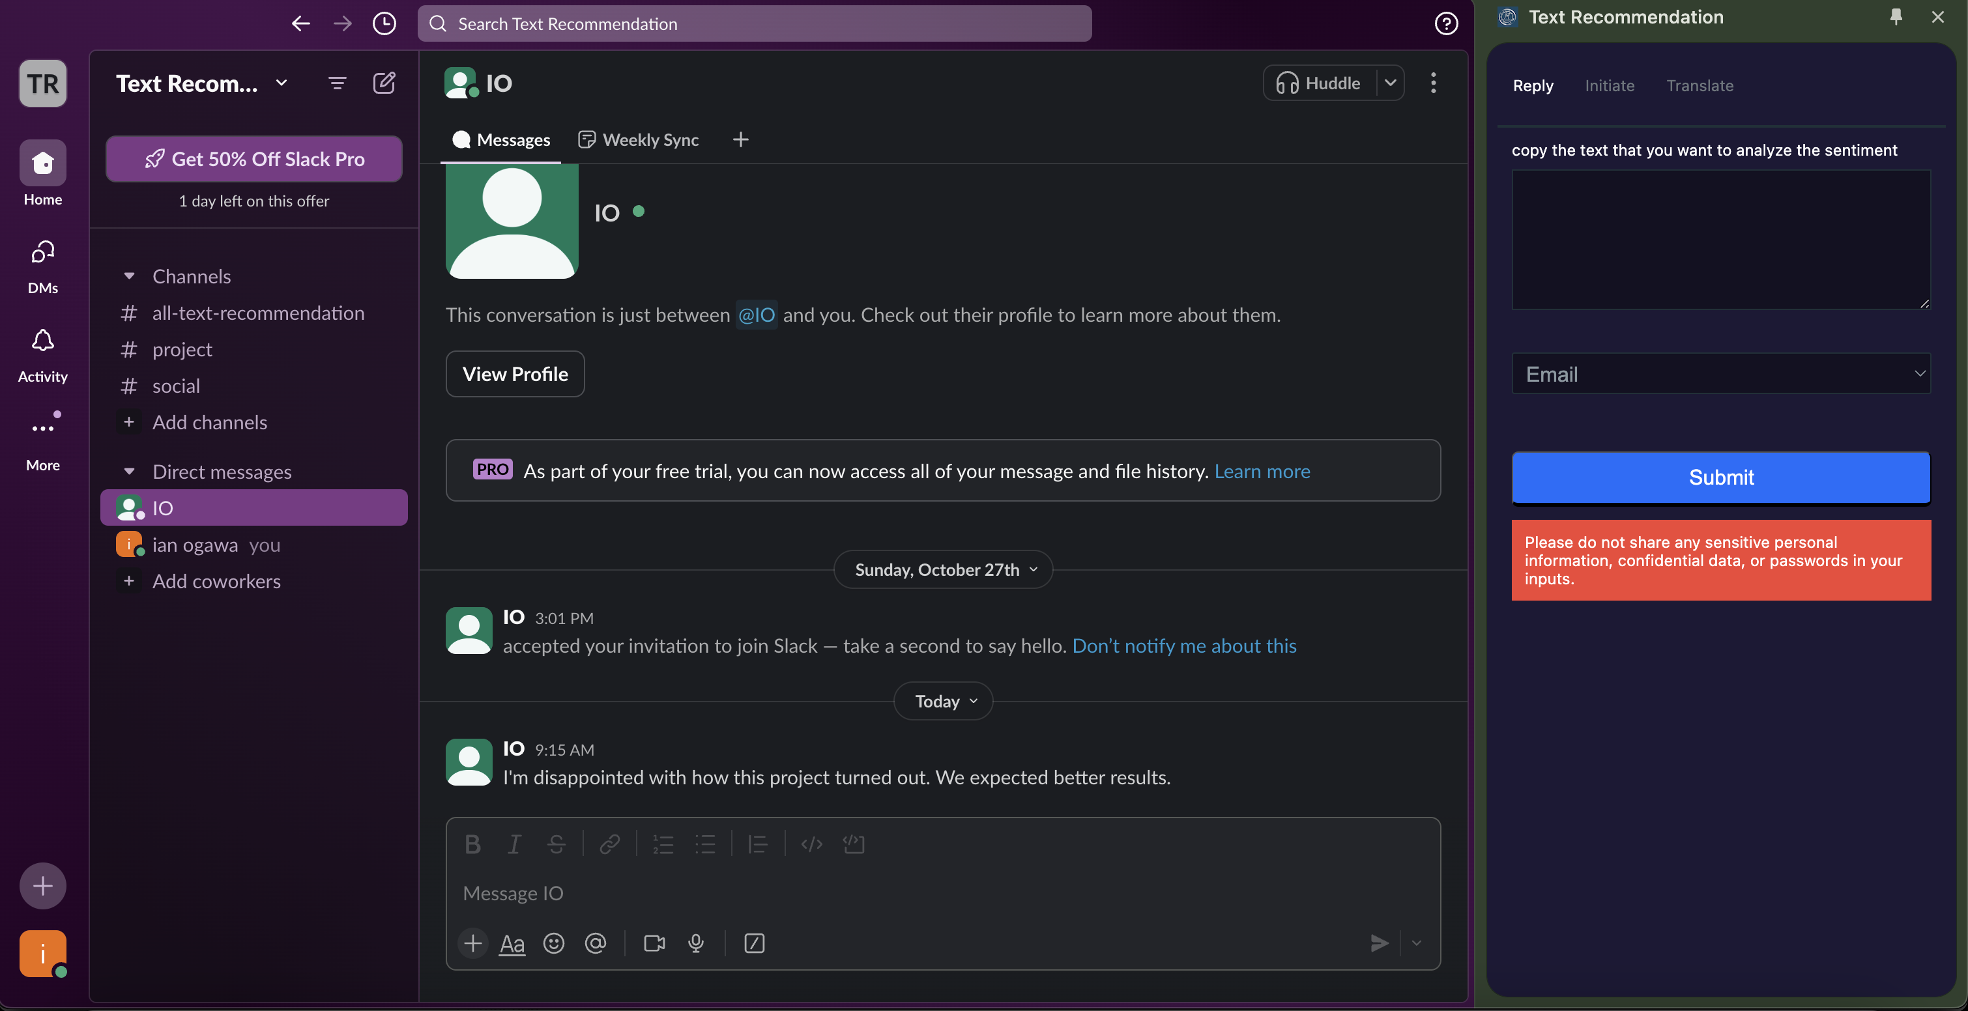Open the slash shortcuts icon
Image resolution: width=1968 pixels, height=1011 pixels.
point(754,943)
